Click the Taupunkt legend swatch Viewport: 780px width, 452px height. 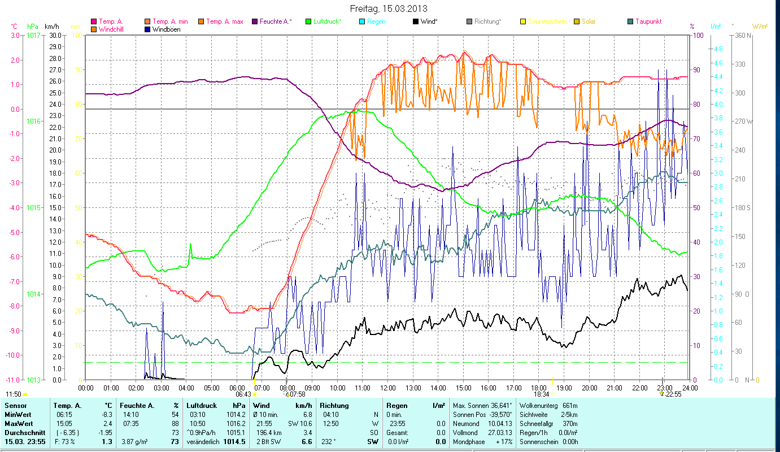[630, 21]
